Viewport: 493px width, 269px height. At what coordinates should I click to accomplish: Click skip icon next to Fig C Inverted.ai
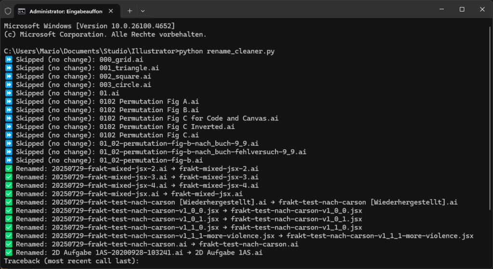pos(9,127)
